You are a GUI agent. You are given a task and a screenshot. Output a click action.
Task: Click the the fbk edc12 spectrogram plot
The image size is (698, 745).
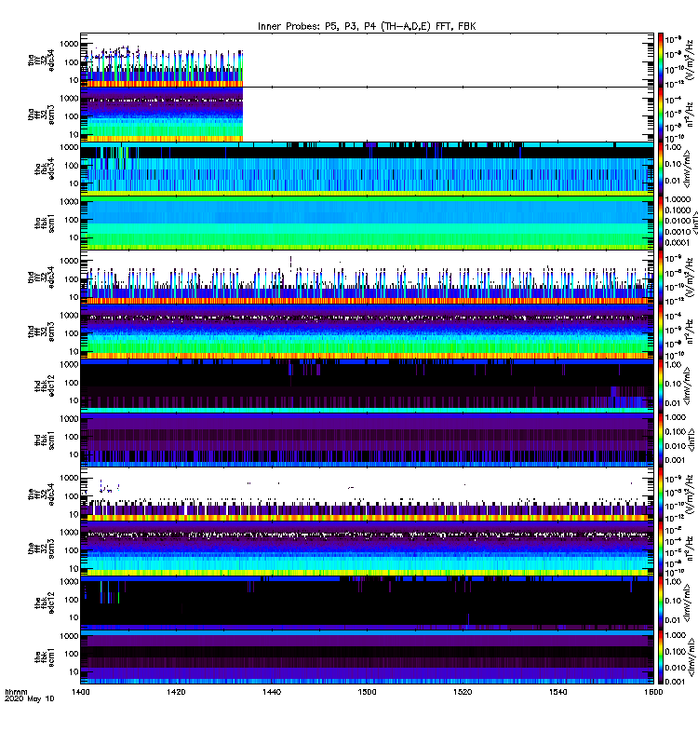[367, 603]
